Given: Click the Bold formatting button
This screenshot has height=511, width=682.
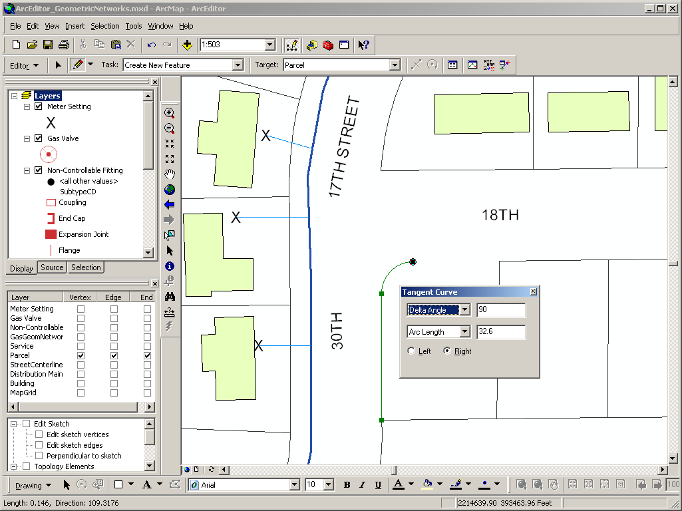Looking at the screenshot, I should [x=347, y=484].
